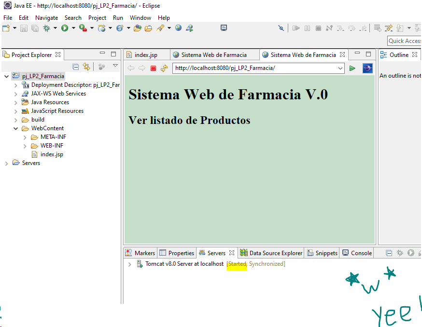Image resolution: width=422 pixels, height=327 pixels.
Task: Expand the Servers project node
Action: (6, 163)
